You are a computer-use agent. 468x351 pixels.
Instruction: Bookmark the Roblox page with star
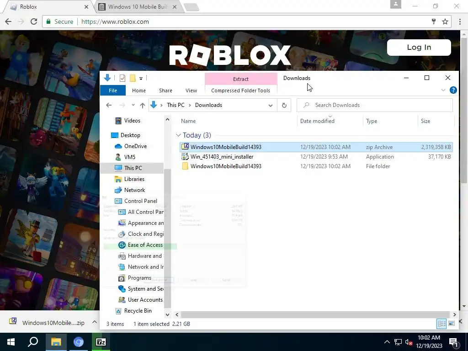point(445,21)
